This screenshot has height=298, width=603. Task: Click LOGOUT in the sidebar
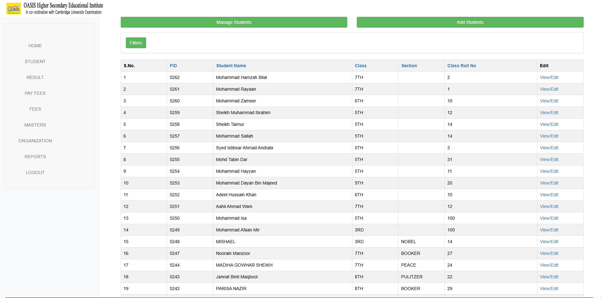35,172
